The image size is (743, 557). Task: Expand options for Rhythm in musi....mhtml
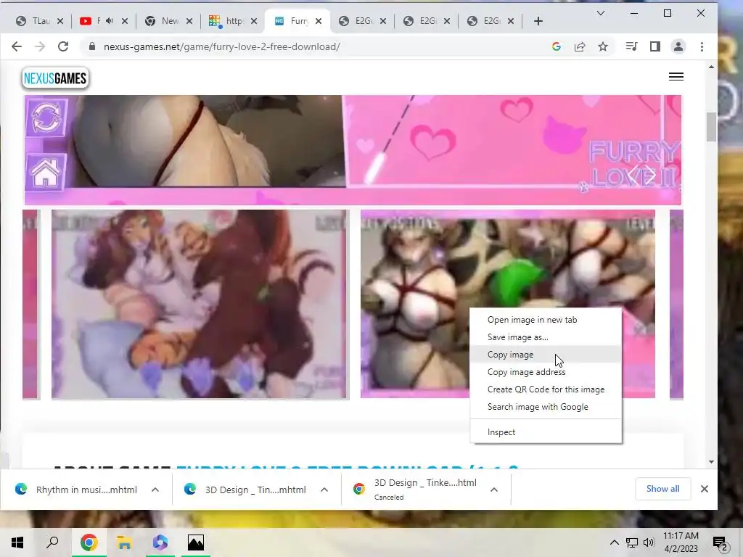(155, 490)
